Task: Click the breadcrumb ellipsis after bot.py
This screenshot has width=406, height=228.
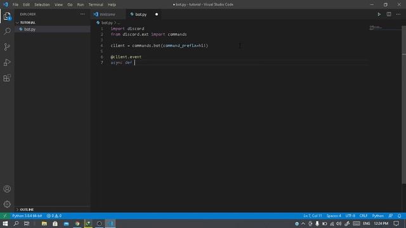Action: click(x=119, y=23)
